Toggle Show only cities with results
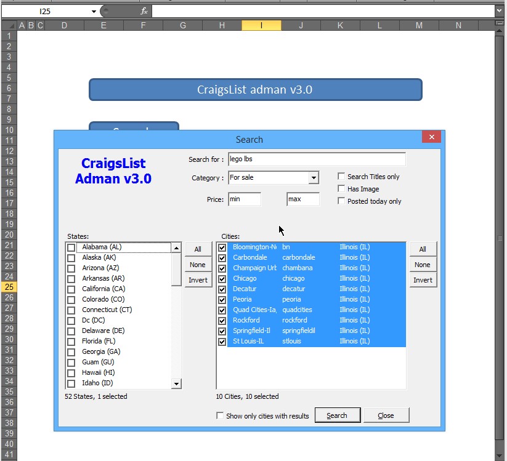The width and height of the screenshot is (507, 461). click(220, 416)
